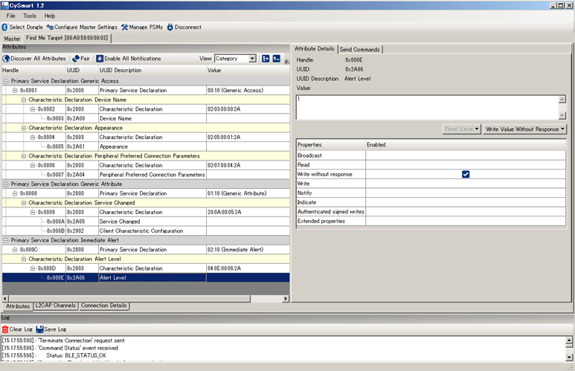The image size is (575, 371).
Task: Click the collapse all tree icon
Action: pos(277,59)
